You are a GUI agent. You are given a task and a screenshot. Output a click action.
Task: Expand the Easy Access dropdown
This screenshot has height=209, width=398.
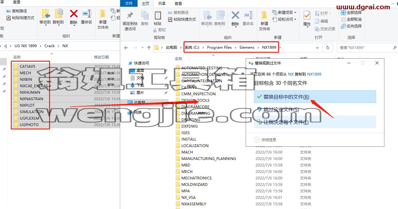[284, 19]
